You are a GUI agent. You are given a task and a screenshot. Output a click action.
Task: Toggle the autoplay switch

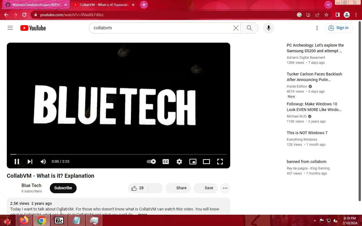(x=151, y=162)
